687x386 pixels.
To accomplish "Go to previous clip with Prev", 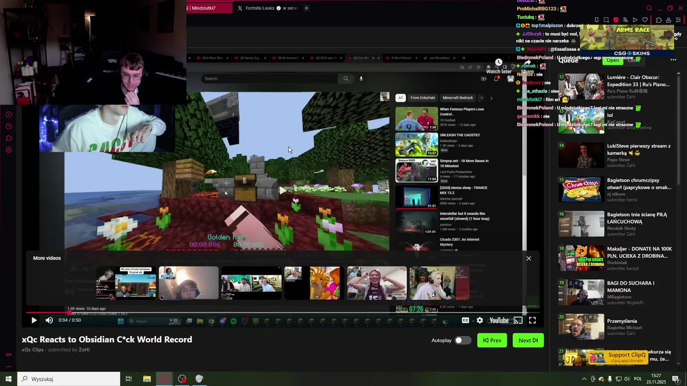I will [x=492, y=340].
